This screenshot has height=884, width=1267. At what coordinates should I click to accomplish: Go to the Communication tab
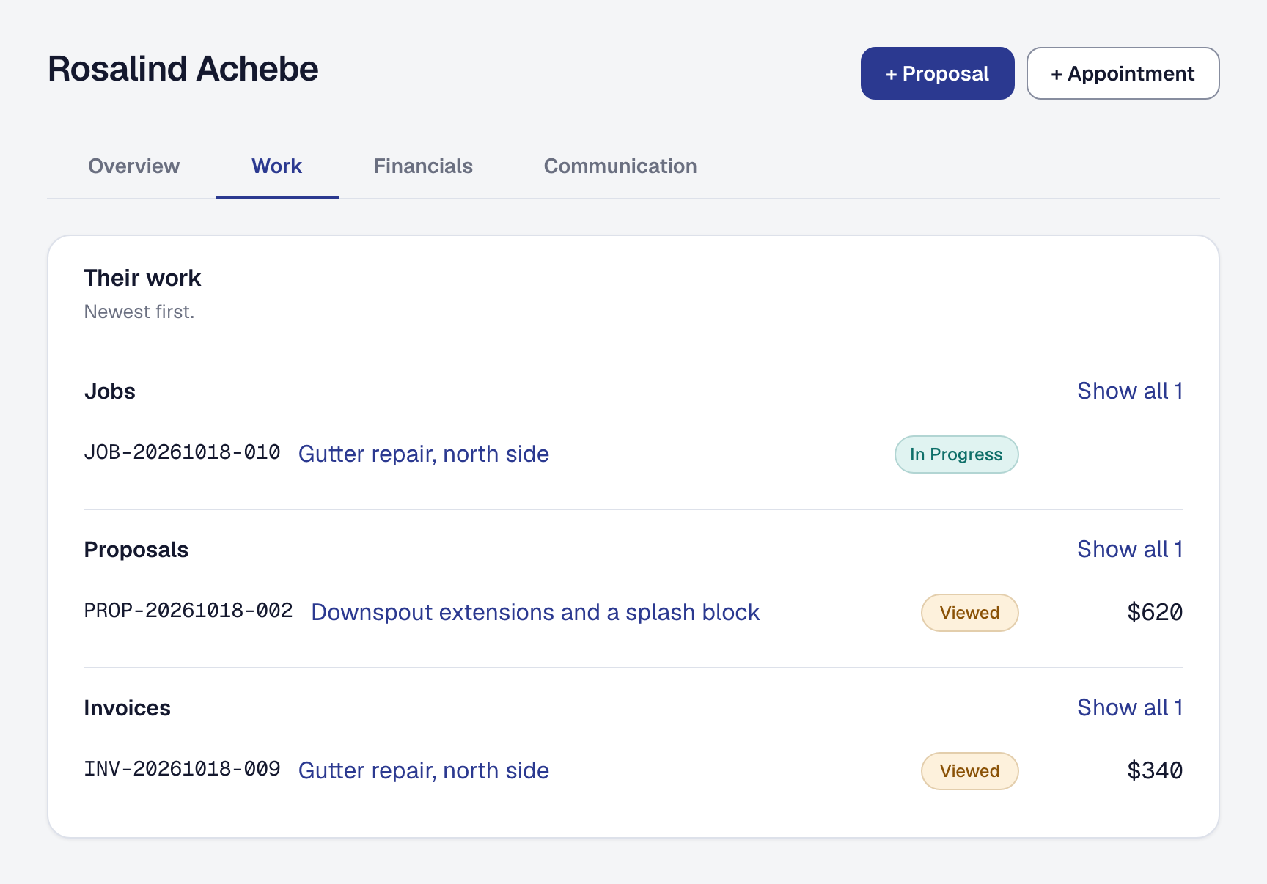pos(620,166)
